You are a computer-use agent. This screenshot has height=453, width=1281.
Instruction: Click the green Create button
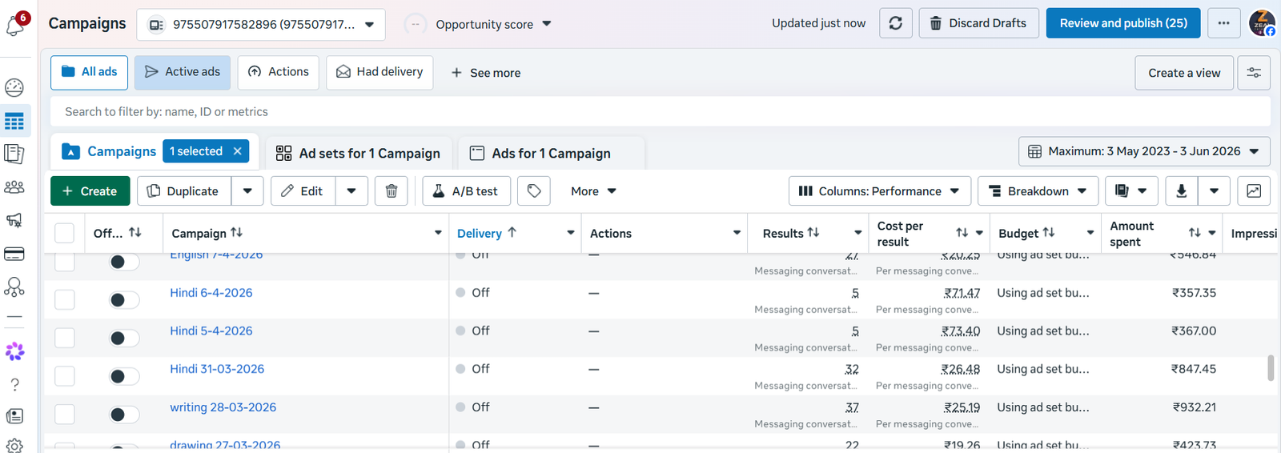click(90, 191)
